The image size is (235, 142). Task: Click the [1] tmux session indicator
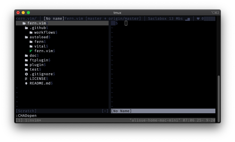(19, 120)
